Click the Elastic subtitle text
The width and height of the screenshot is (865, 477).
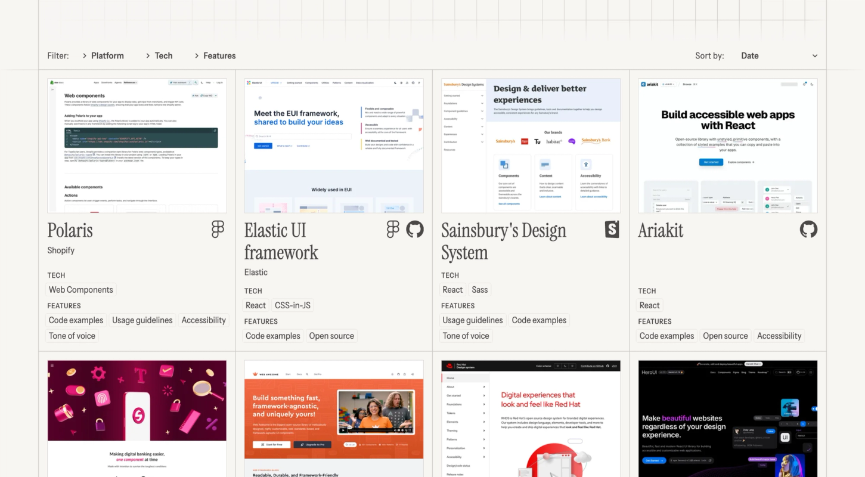(x=256, y=272)
